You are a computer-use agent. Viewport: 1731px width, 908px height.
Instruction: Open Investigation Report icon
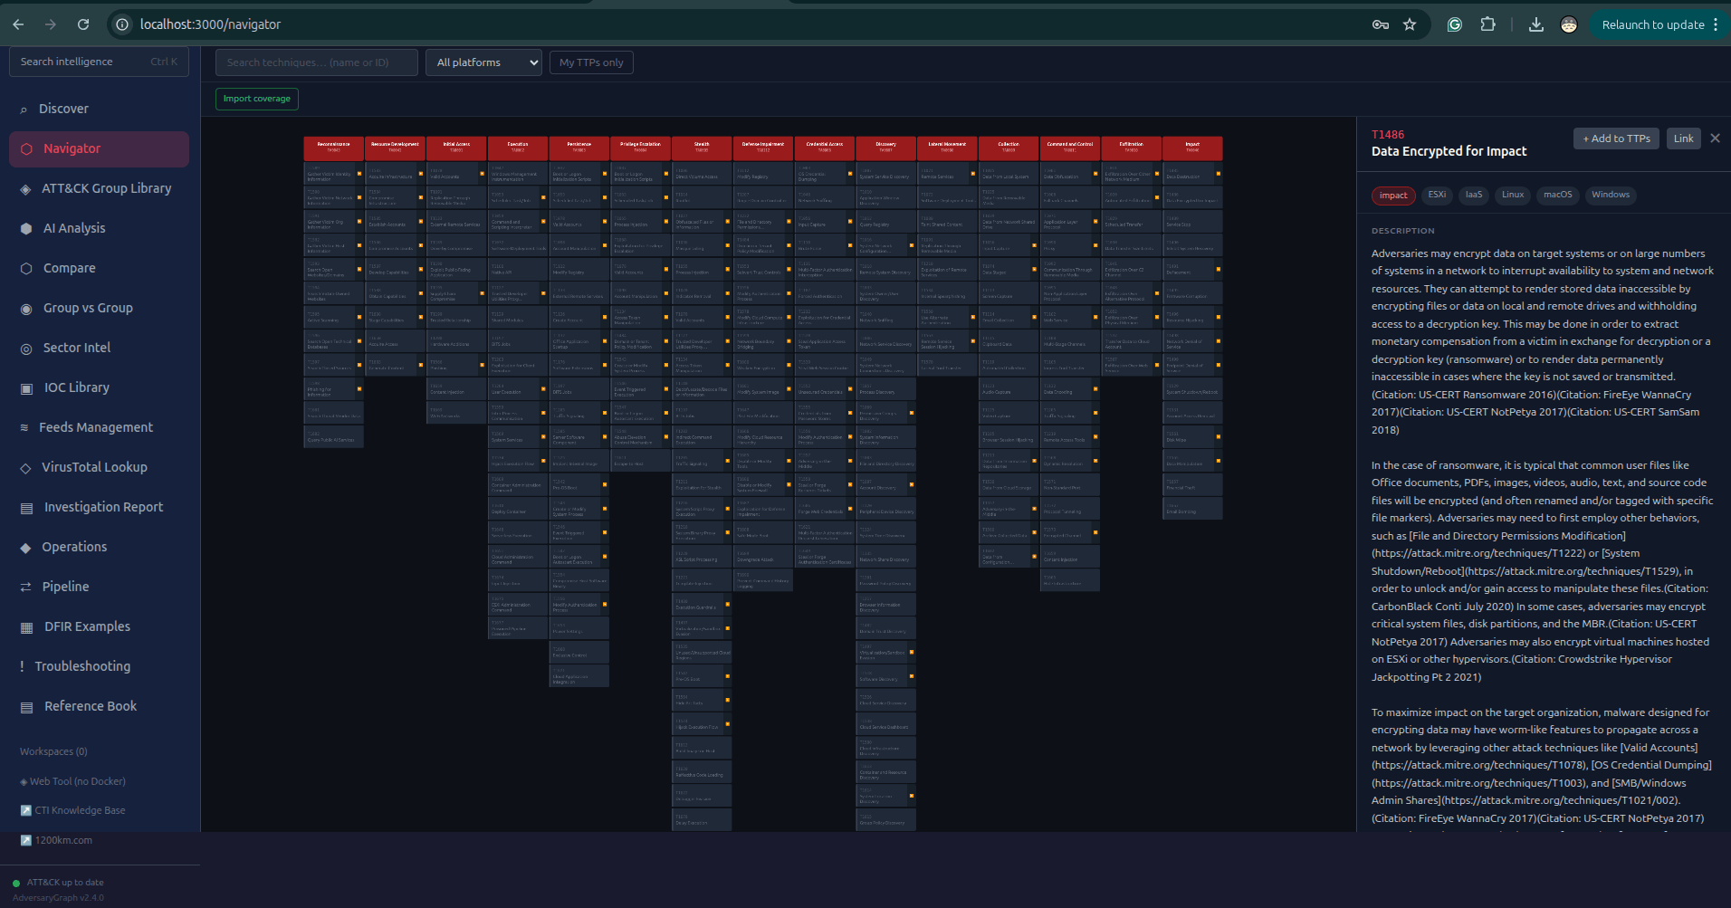(26, 508)
